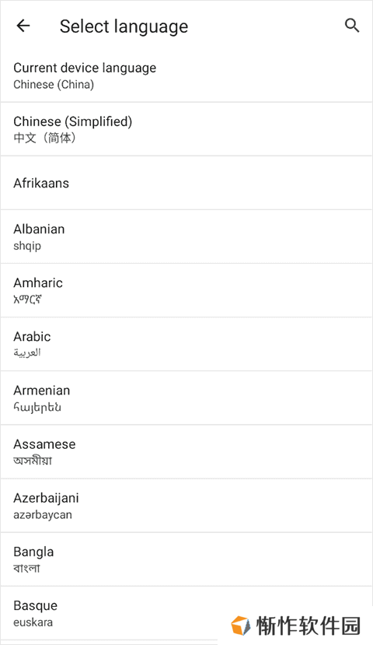Open the language search magnifier icon
The image size is (373, 645).
coord(352,26)
